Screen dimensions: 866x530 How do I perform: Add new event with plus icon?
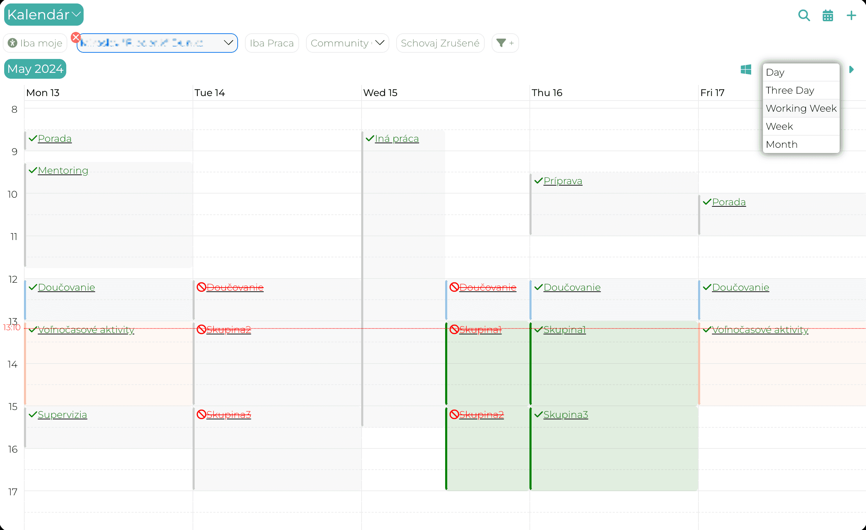(x=851, y=16)
